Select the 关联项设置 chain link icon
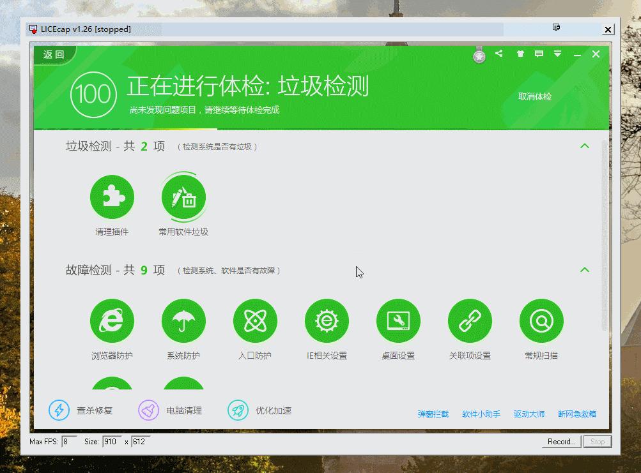This screenshot has height=473, width=641. pyautogui.click(x=470, y=320)
